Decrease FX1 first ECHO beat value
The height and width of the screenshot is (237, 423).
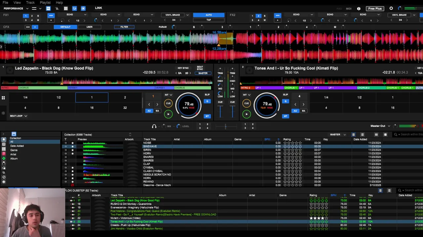pyautogui.click(x=69, y=20)
